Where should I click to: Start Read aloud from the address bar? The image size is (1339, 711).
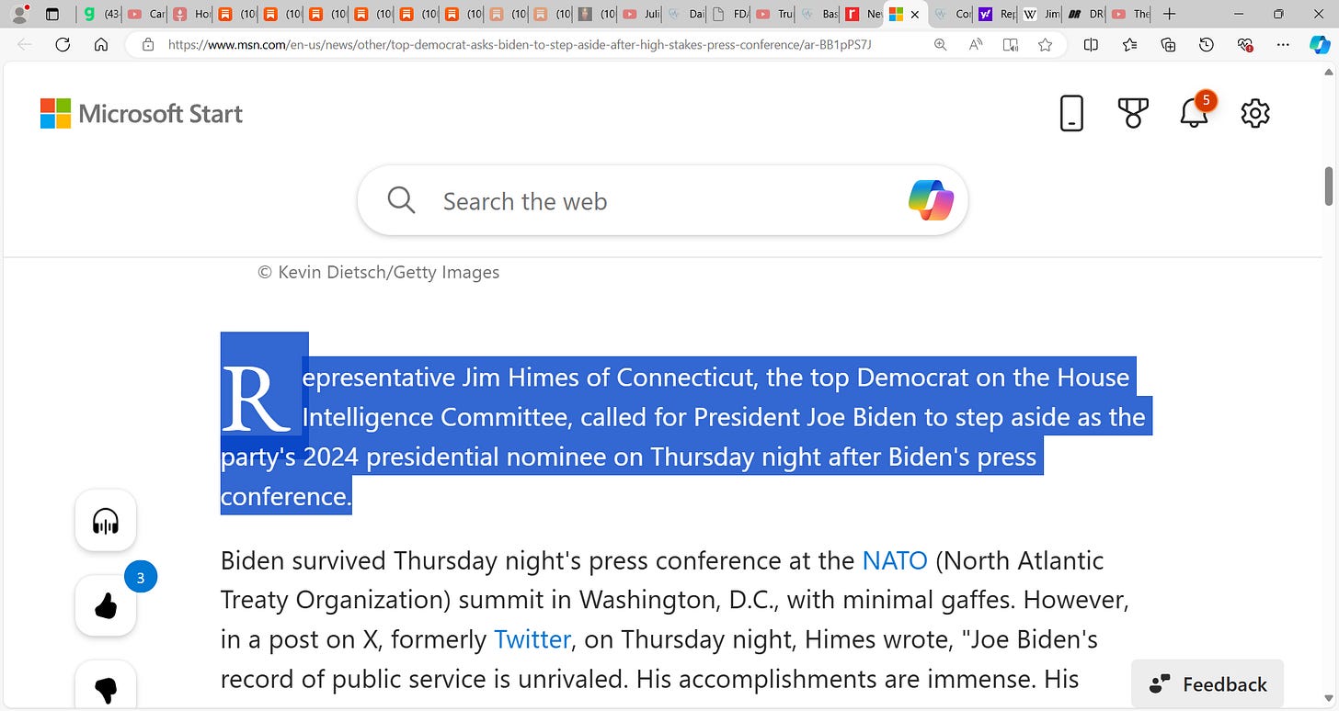(x=976, y=44)
